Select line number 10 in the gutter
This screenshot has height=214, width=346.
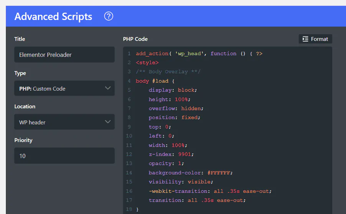click(129, 136)
